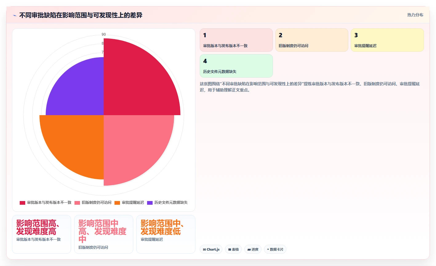Open the 影响范围中高、发现难度中 stat card
Screen dimensions: 436x266
[x=104, y=234]
